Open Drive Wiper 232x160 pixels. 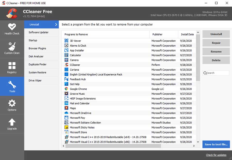[x=42, y=81]
